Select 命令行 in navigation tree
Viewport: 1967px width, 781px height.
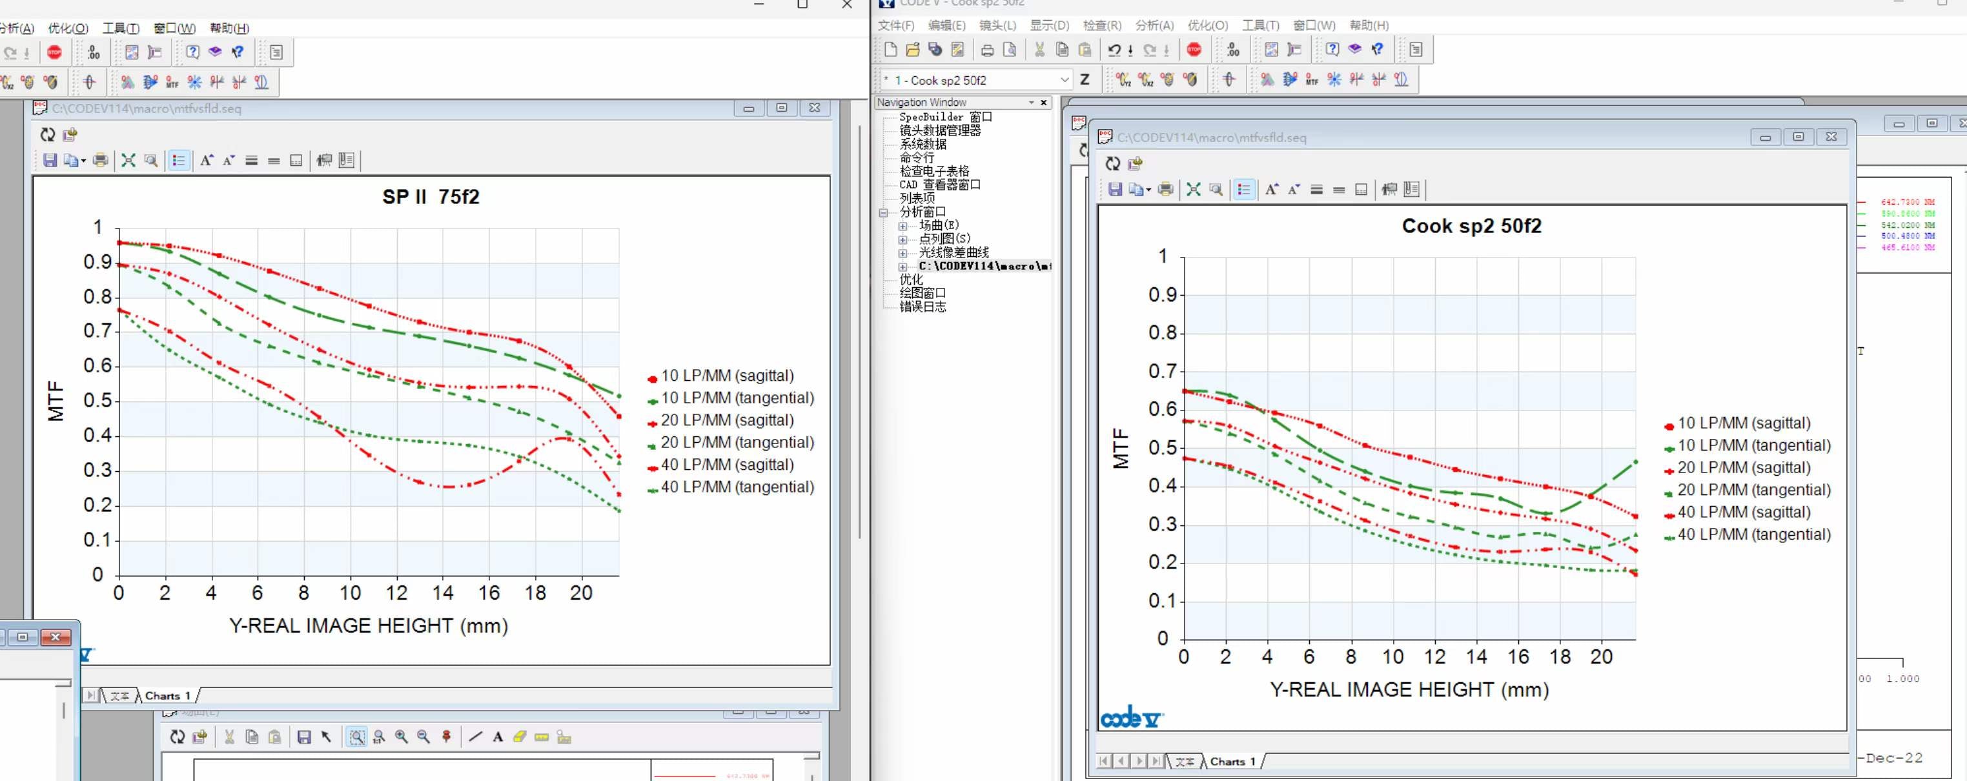click(x=916, y=157)
